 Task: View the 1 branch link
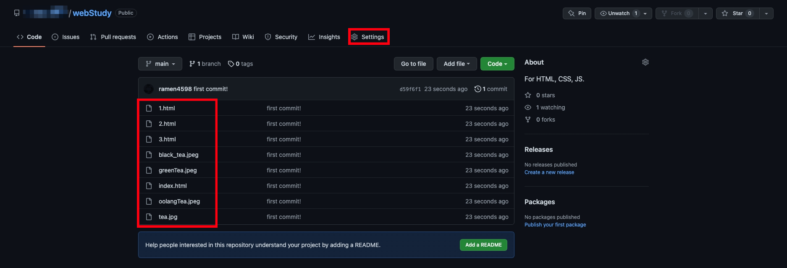point(205,64)
